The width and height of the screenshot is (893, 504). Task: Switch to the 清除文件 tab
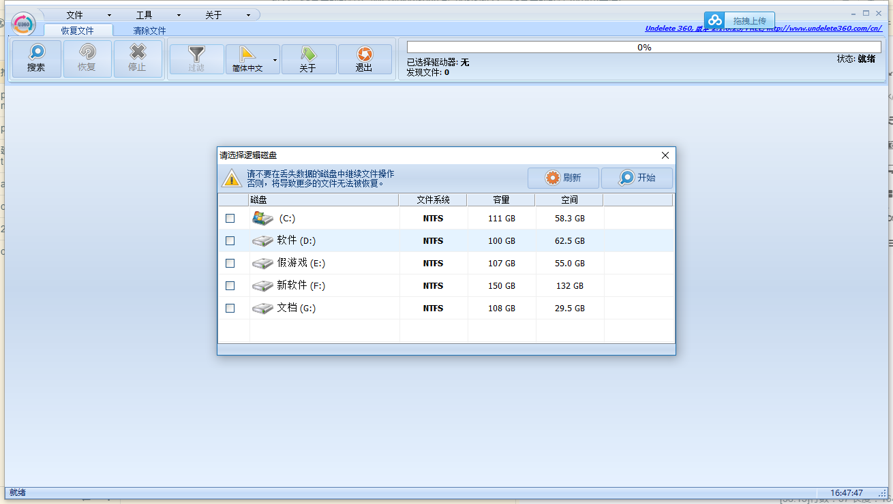pos(149,31)
